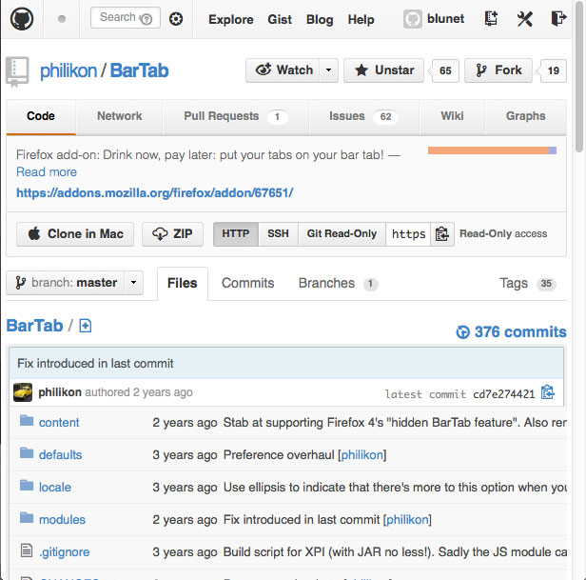Open the modules folder
The width and height of the screenshot is (586, 580).
(x=62, y=520)
